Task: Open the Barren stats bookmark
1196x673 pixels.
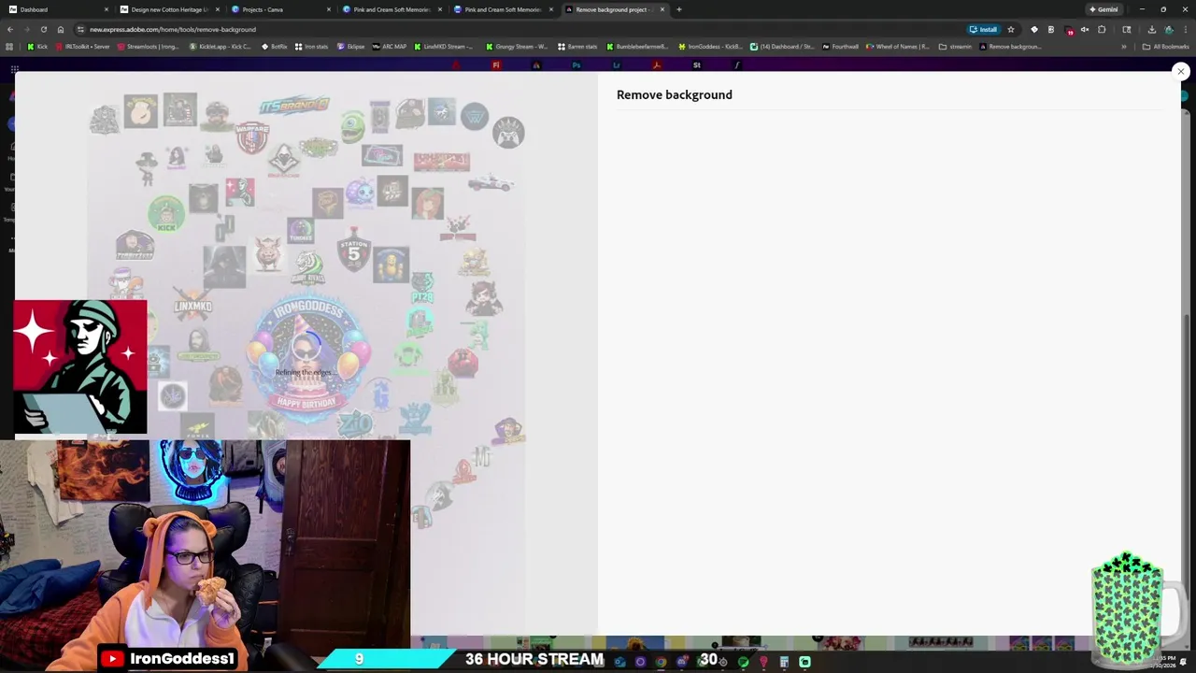Action: 577,47
